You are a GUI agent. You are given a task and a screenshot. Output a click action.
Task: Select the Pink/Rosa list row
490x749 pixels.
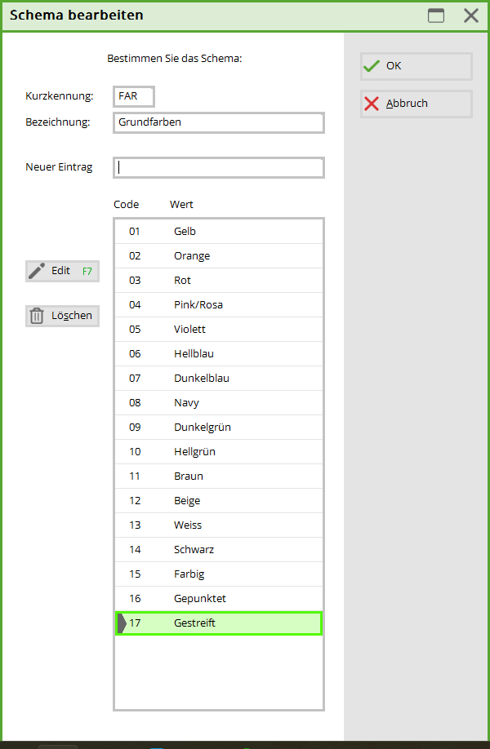click(218, 305)
